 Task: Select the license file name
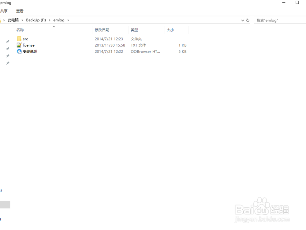click(28, 45)
